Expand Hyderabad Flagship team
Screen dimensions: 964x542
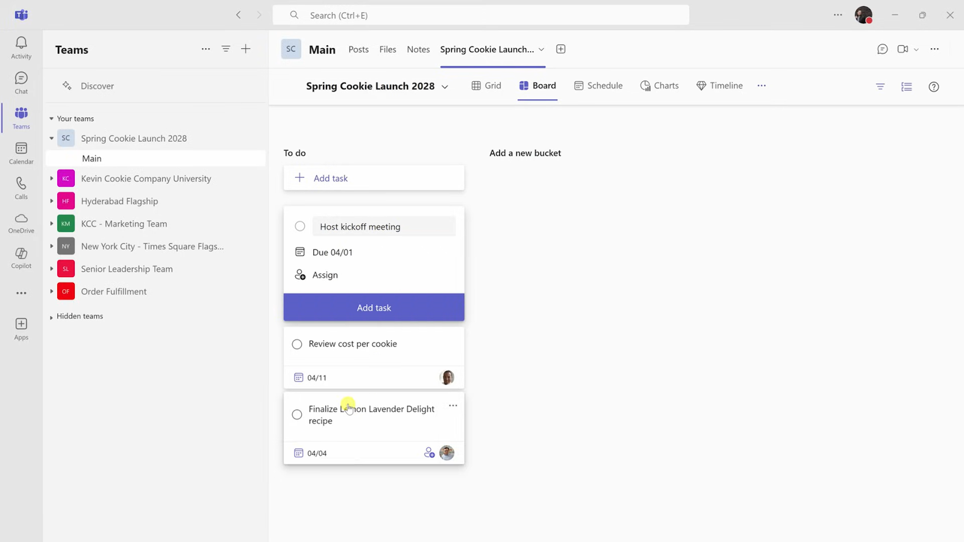[51, 201]
